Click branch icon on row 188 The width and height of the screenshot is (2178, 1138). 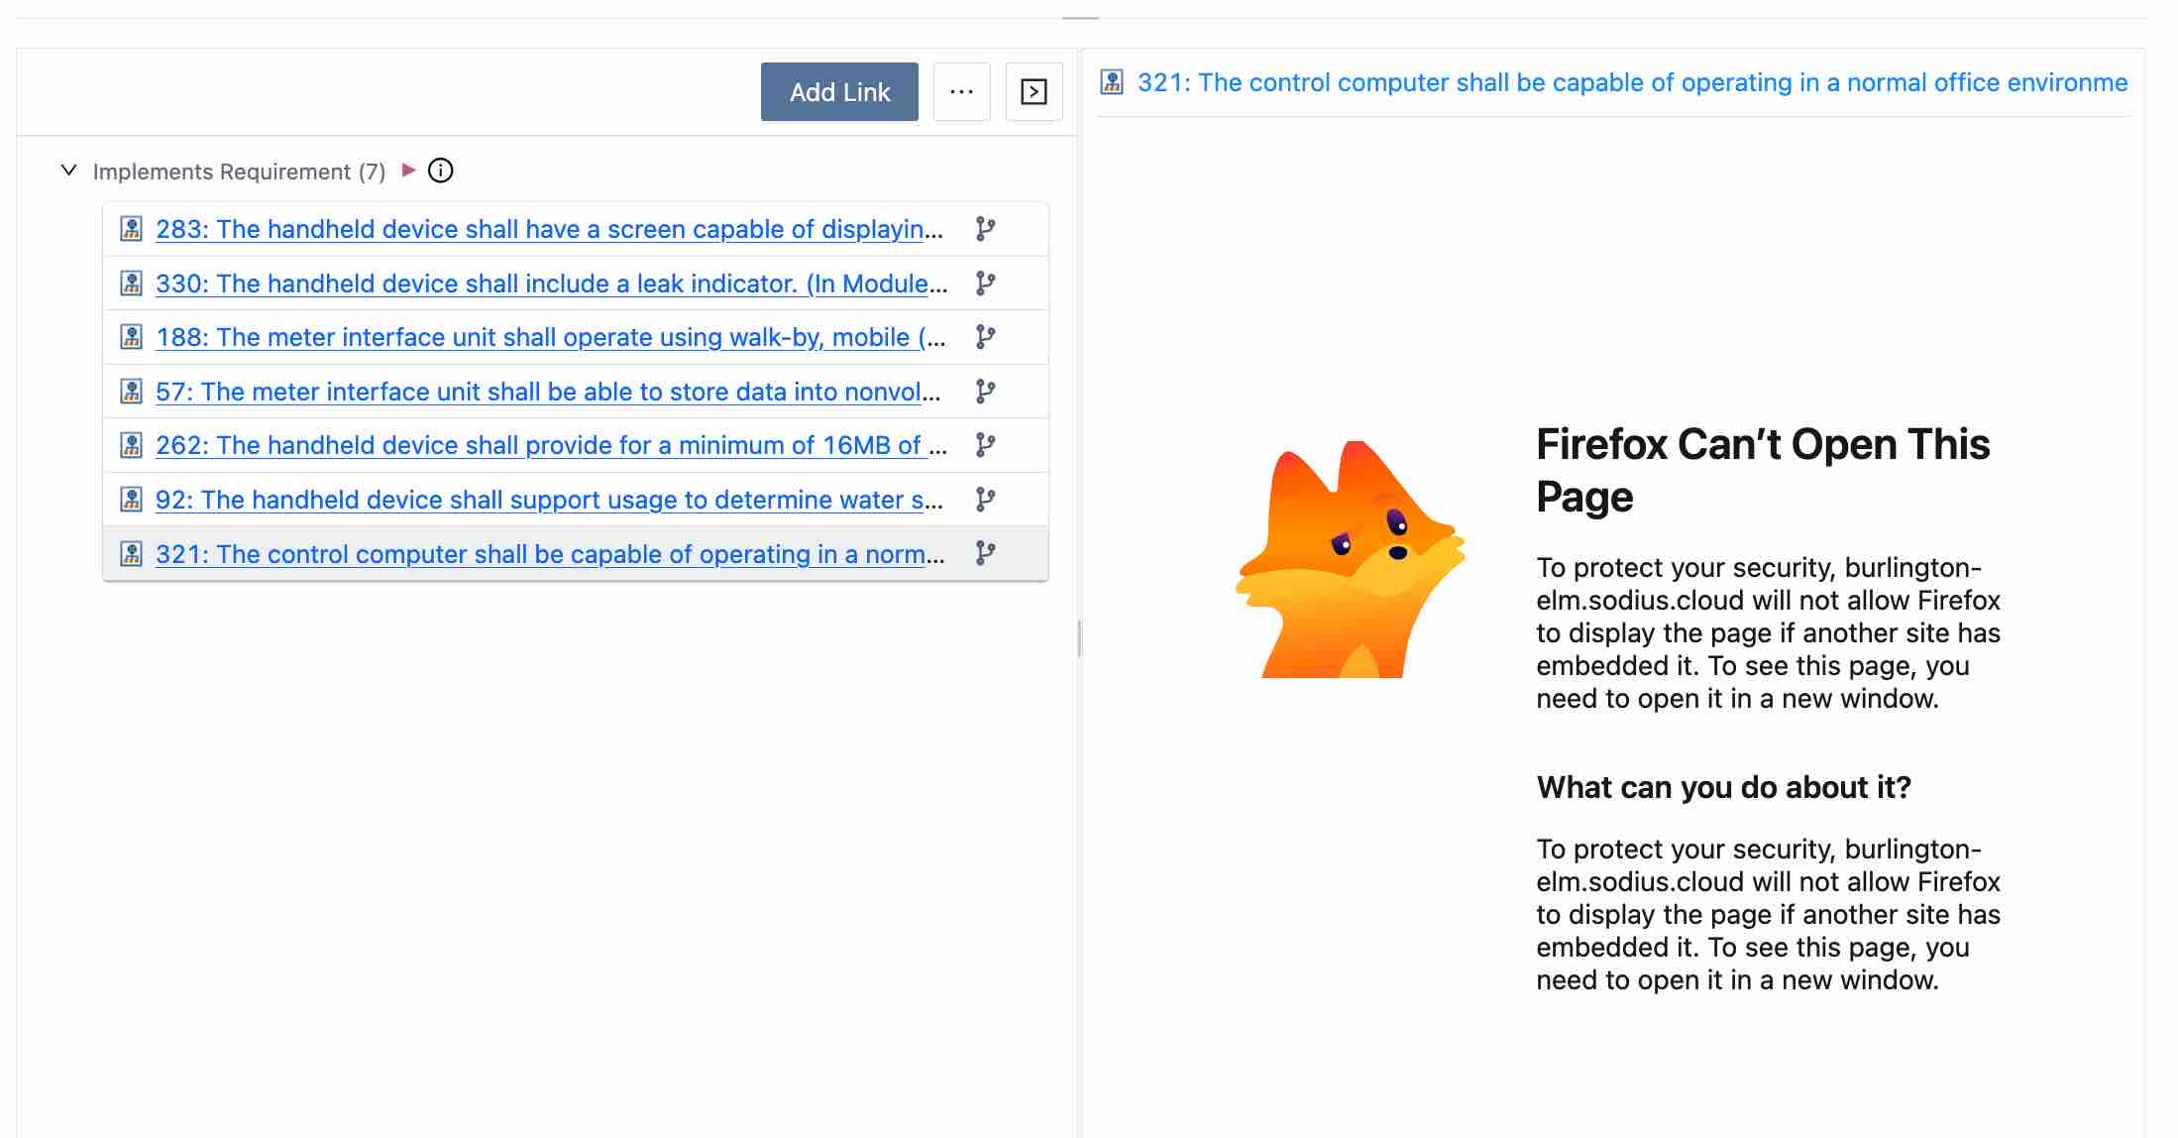(985, 337)
